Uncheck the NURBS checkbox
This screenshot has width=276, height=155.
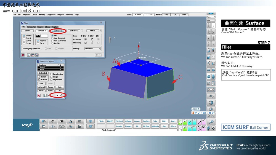(x=39, y=79)
